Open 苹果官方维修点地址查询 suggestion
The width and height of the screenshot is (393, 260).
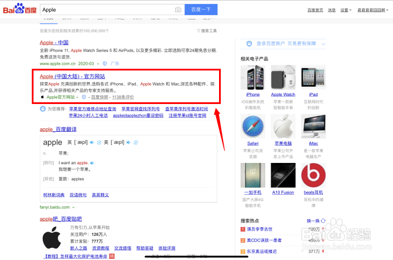click(x=92, y=109)
